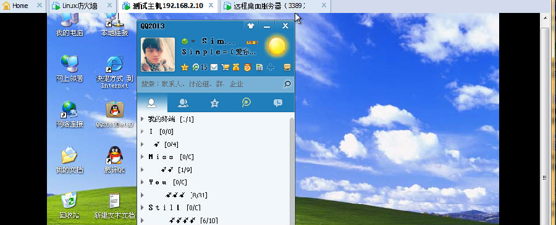Click the plus icon to add apps
The width and height of the screenshot is (556, 225).
click(x=271, y=67)
